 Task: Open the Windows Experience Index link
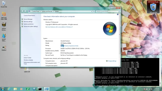[x=71, y=46]
